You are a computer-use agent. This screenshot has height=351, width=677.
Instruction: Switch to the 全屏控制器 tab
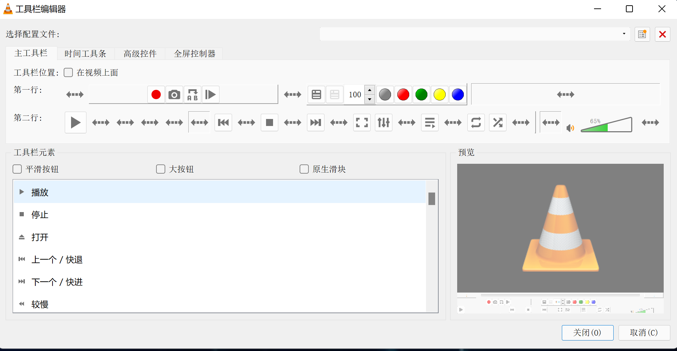pyautogui.click(x=195, y=54)
